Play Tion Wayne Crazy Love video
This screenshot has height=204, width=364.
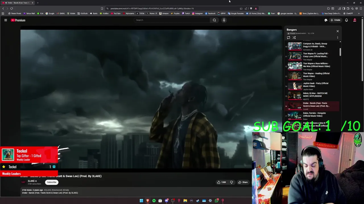point(312,56)
